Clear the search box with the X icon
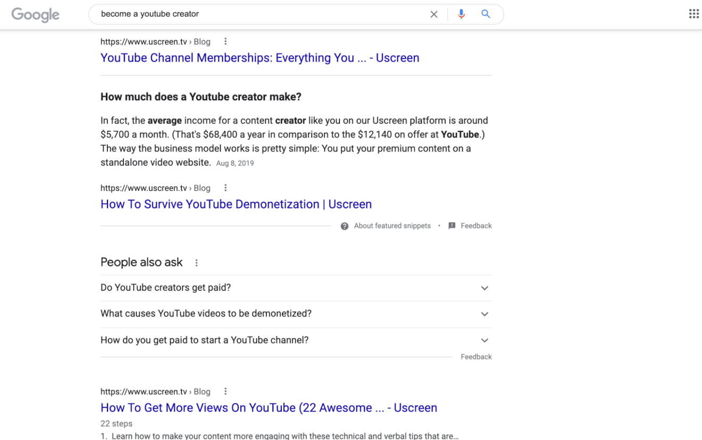The height and width of the screenshot is (440, 702). 434,14
